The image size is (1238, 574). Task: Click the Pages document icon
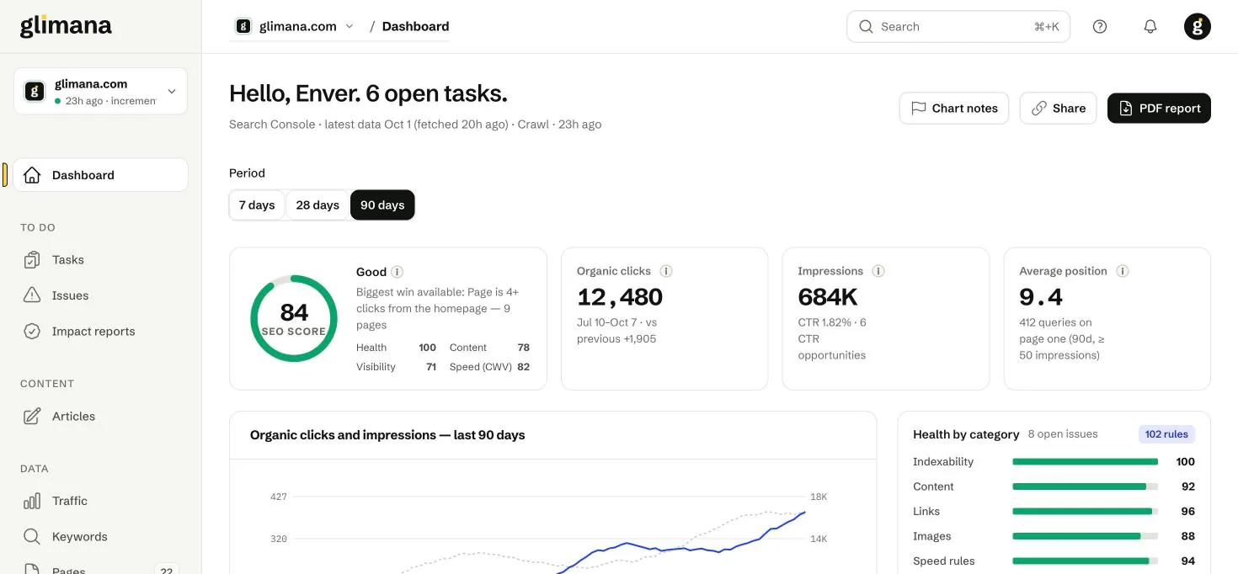[x=32, y=569]
